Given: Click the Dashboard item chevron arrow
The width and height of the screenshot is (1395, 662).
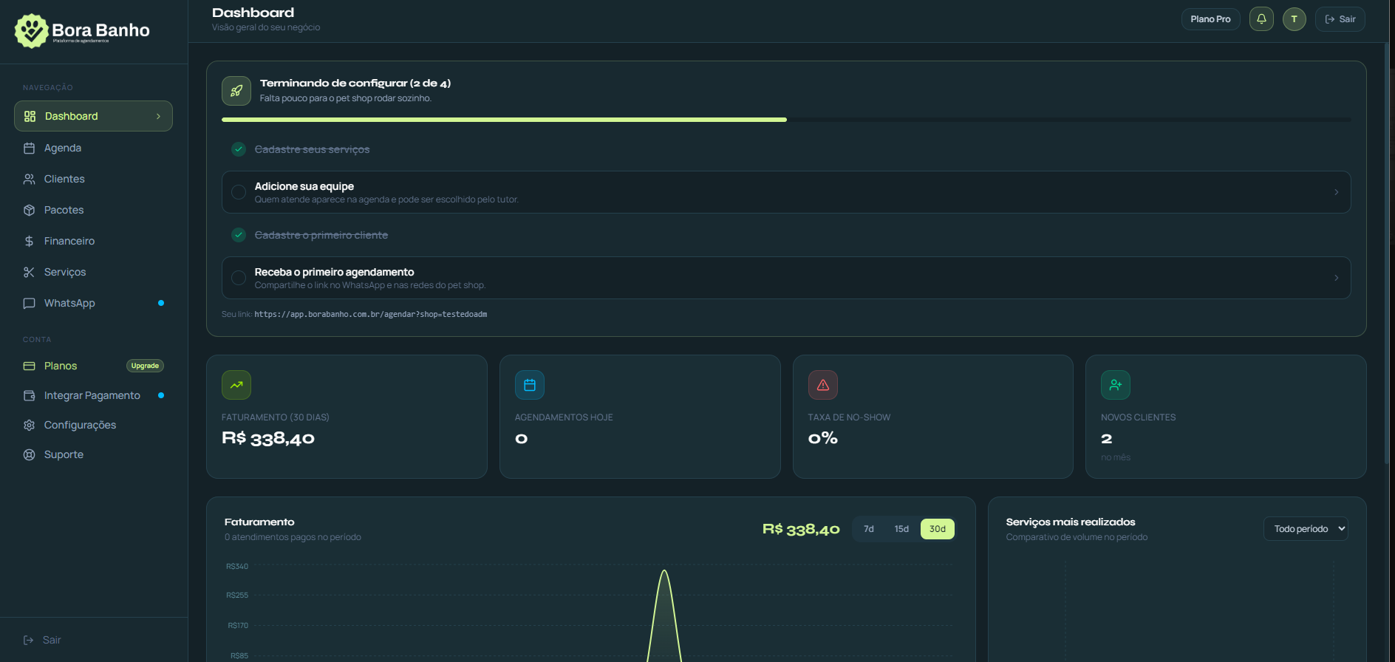Looking at the screenshot, I should tap(158, 116).
